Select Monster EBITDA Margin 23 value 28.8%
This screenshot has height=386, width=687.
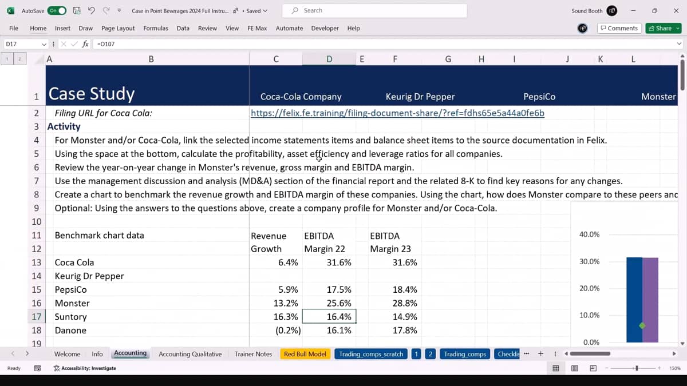(395, 303)
